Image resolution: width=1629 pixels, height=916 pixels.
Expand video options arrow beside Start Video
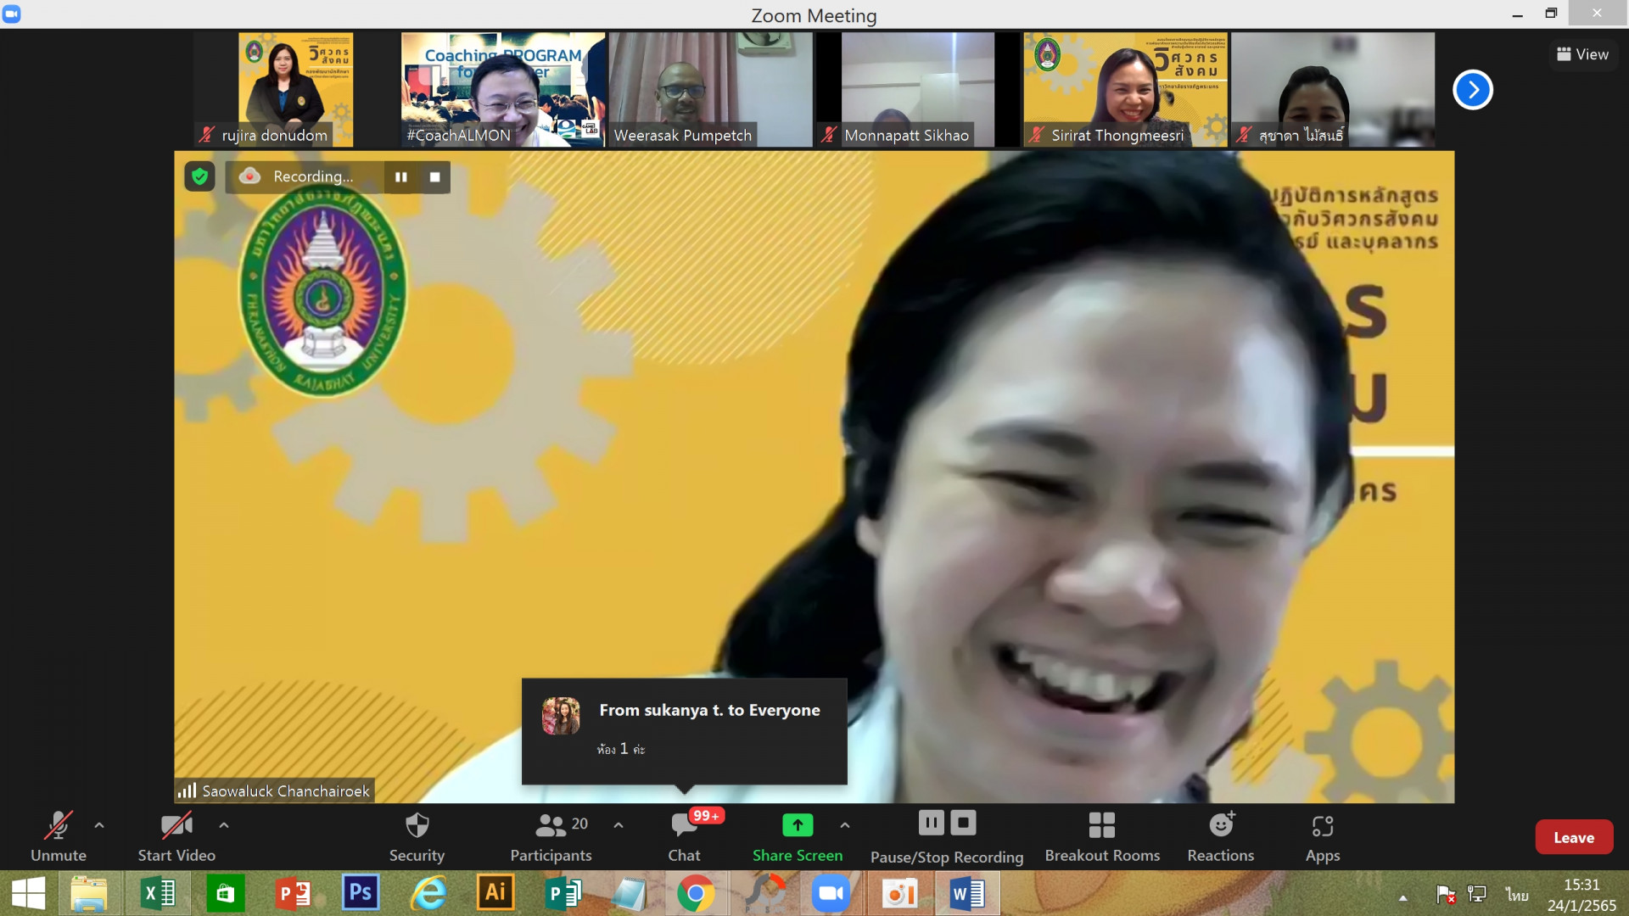[x=224, y=824]
